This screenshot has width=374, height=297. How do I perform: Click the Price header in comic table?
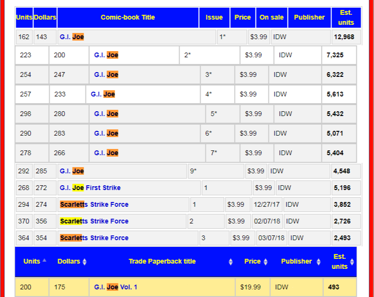pyautogui.click(x=243, y=17)
